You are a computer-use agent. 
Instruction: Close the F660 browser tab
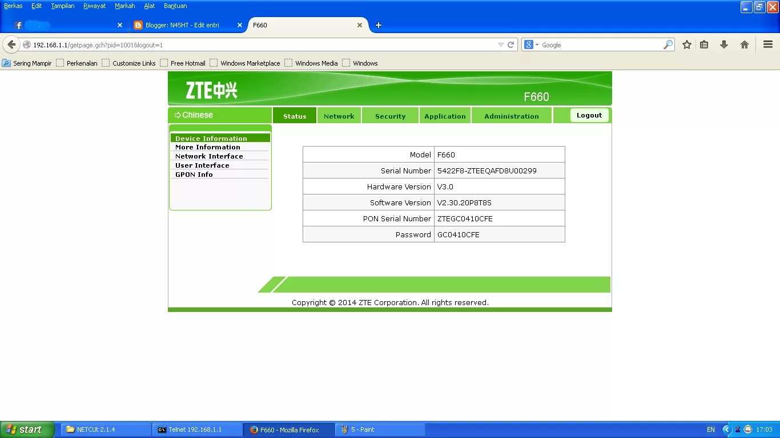pyautogui.click(x=360, y=25)
